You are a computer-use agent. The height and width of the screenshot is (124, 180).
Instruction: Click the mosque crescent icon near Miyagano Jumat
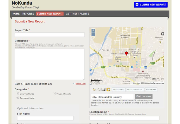tap(160, 42)
